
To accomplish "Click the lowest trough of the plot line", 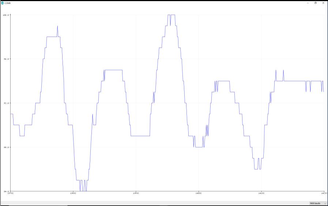I will tap(83, 191).
